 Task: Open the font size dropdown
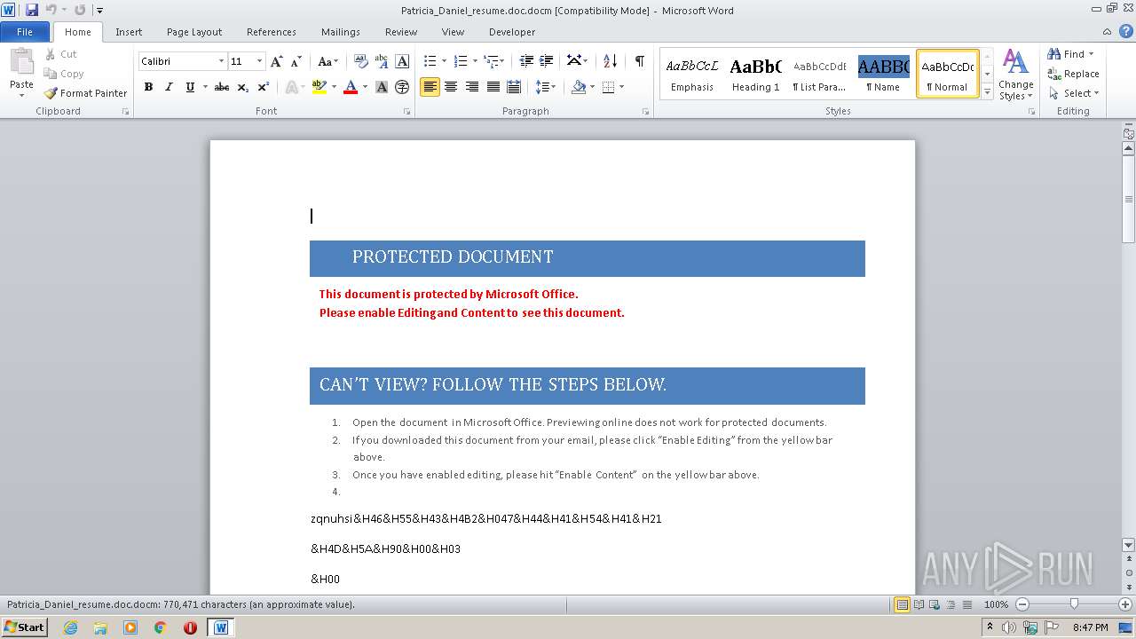259,61
